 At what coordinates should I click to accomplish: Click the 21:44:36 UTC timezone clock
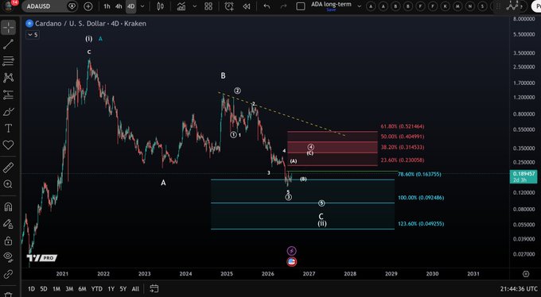[519, 289]
